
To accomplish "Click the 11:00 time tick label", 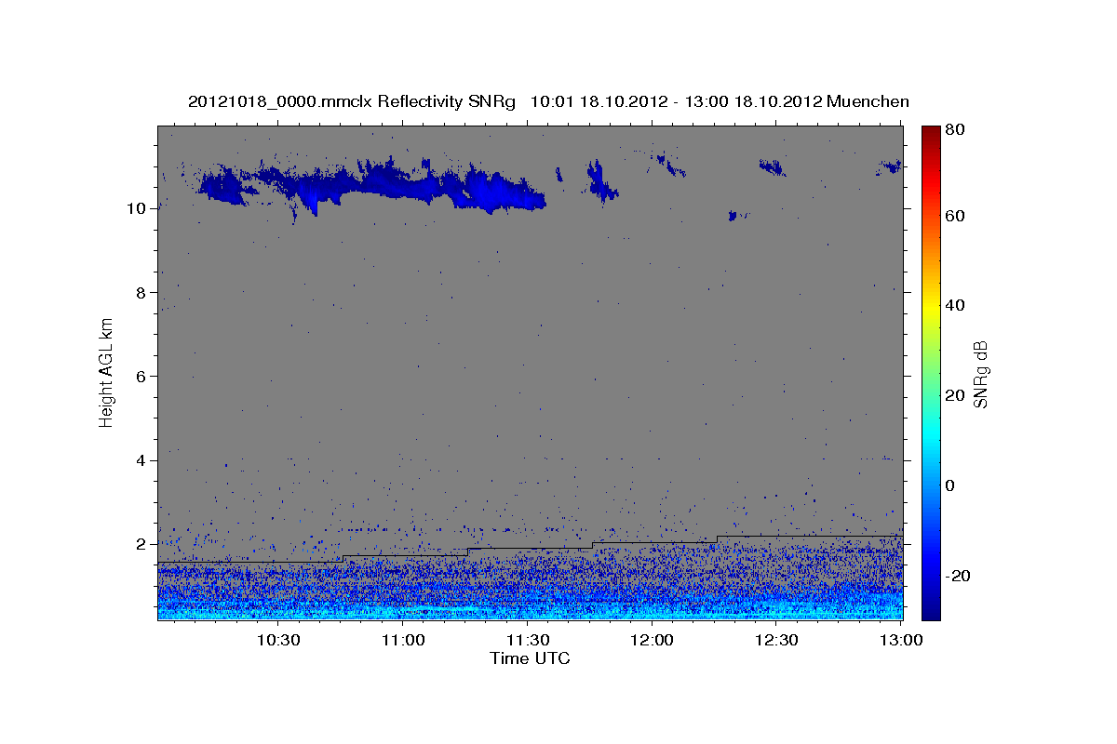I will pos(403,641).
